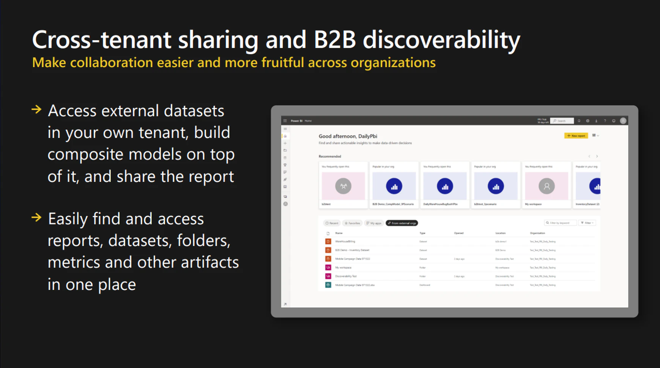Open Discoverability Test folder name
The width and height of the screenshot is (660, 368).
coord(346,276)
